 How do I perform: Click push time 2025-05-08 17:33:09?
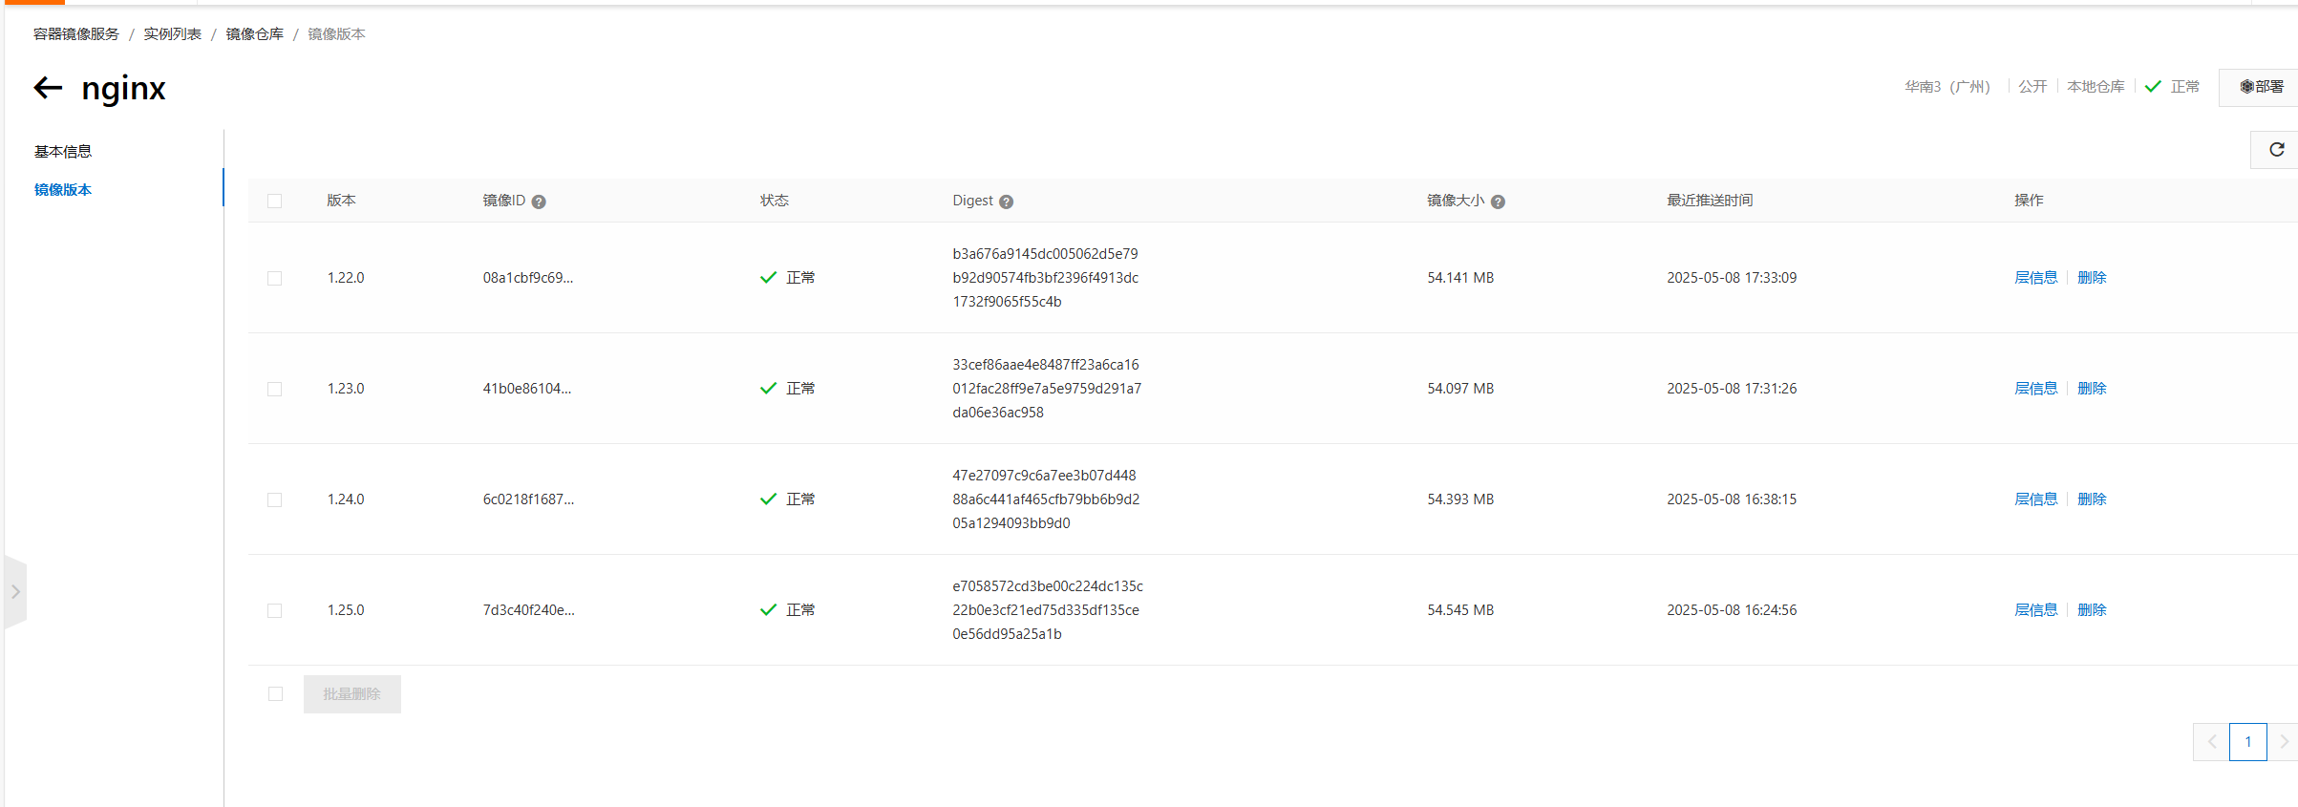click(x=1732, y=278)
